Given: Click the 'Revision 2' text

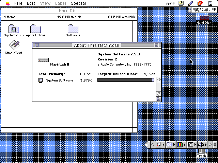Looking at the screenshot, I should pyautogui.click(x=107, y=59).
